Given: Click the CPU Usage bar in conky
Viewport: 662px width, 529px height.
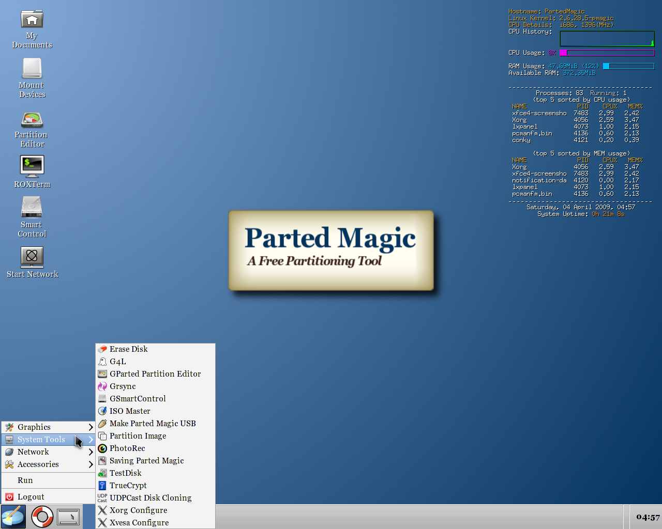Looking at the screenshot, I should click(607, 53).
